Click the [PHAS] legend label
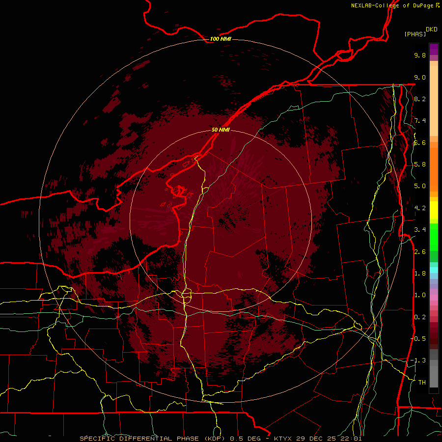Viewport: 442px width, 442px height. point(415,34)
